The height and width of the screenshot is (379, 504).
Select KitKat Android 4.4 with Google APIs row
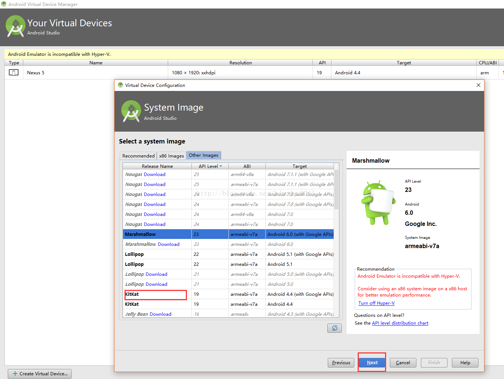pos(228,294)
